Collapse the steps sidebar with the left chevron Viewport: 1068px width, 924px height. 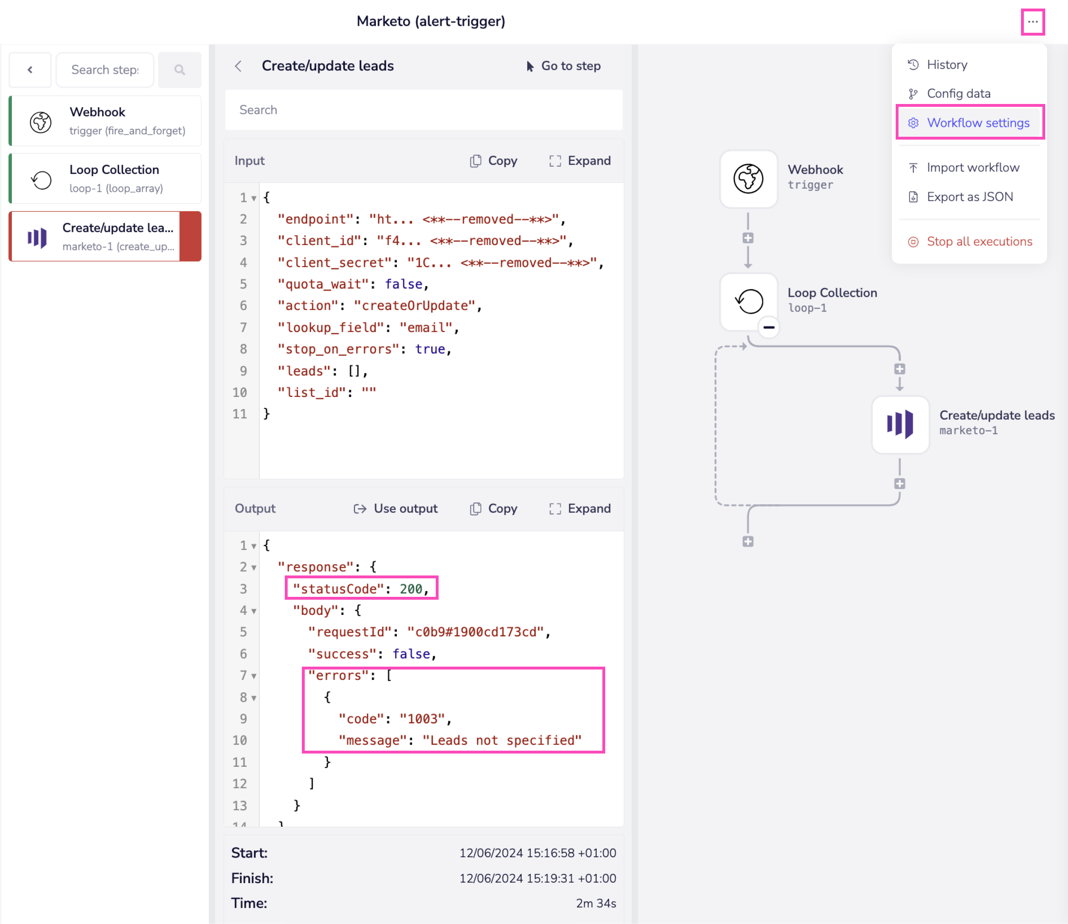(x=29, y=70)
